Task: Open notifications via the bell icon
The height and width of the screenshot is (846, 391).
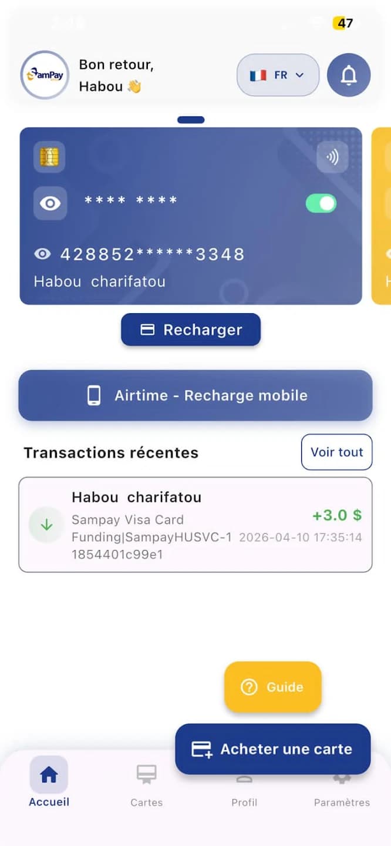Action: point(349,75)
